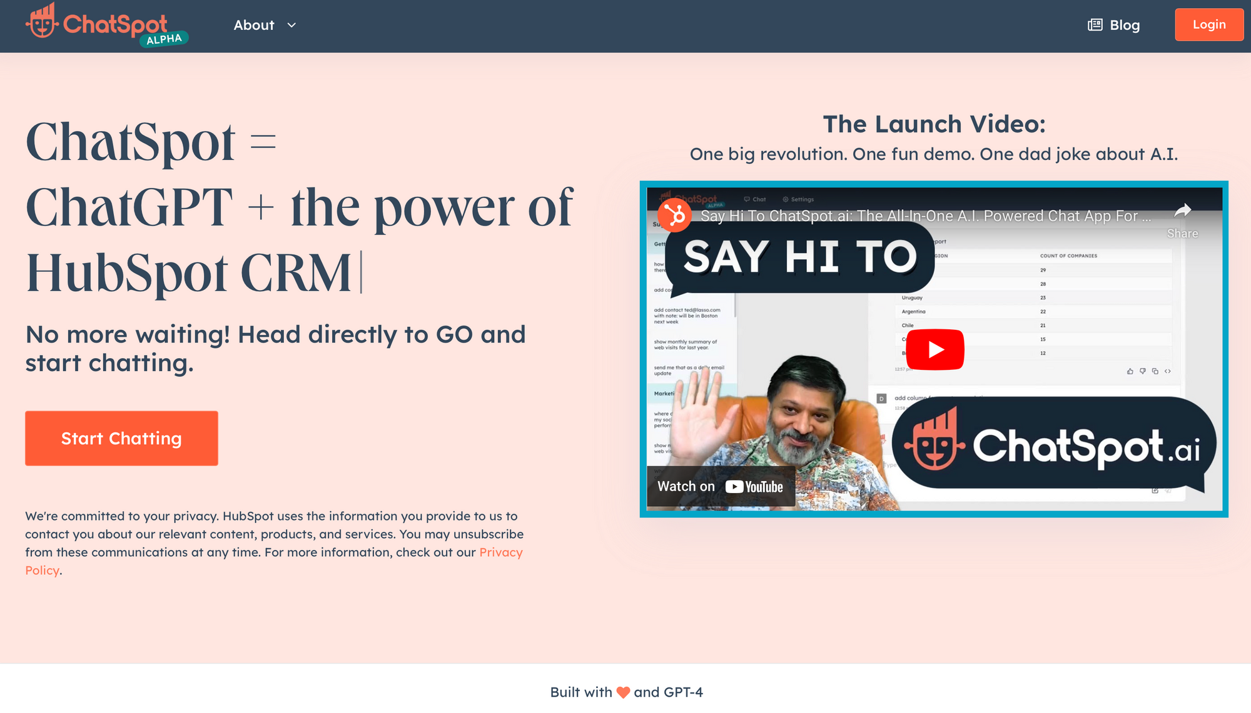Open the About dropdown menu

coord(254,25)
